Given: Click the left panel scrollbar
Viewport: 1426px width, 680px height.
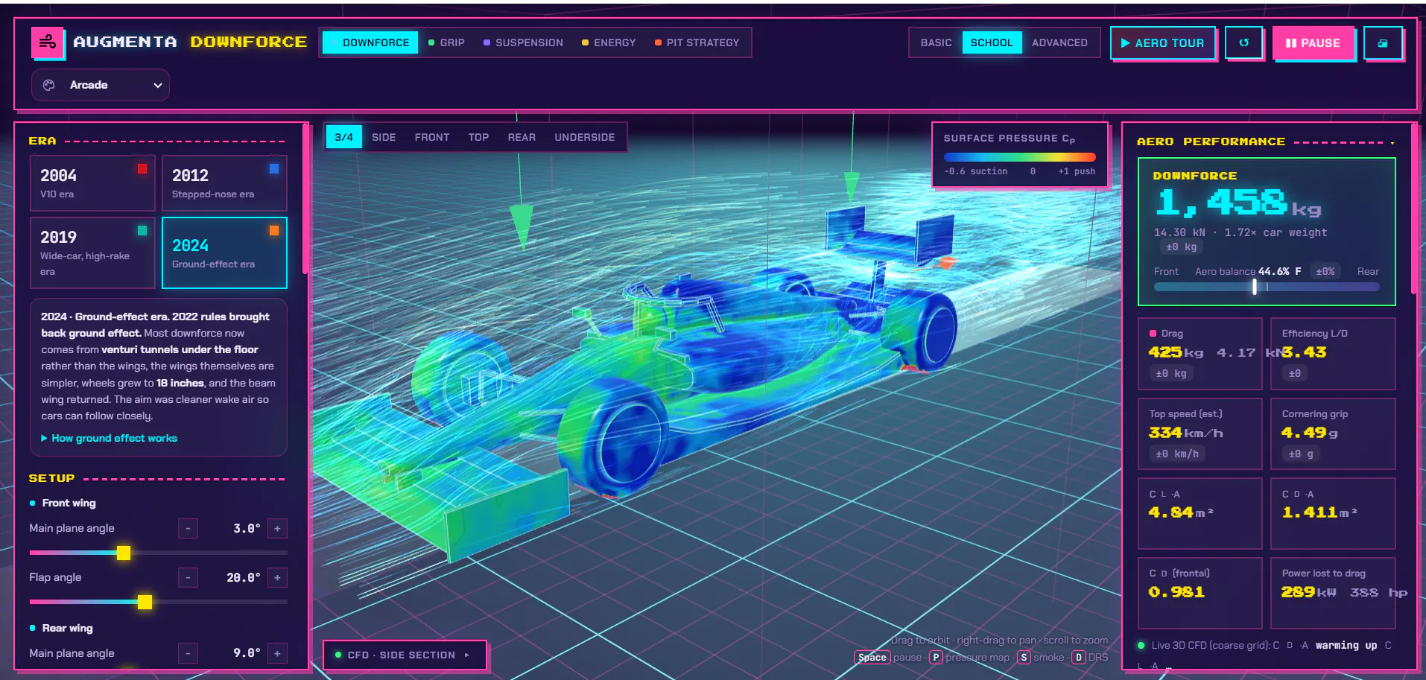Looking at the screenshot, I should tap(305, 200).
